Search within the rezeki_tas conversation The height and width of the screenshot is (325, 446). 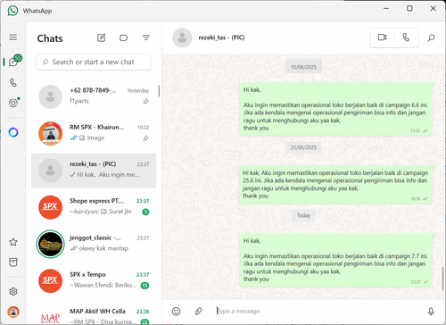coord(431,37)
